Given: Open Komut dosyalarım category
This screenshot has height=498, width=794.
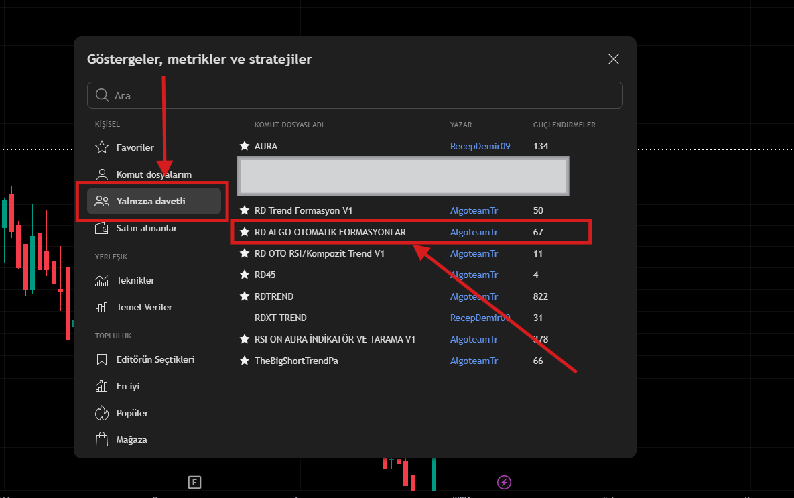Looking at the screenshot, I should coord(154,174).
